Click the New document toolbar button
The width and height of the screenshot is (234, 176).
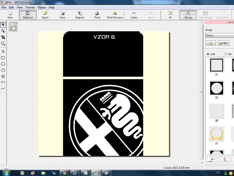[x=10, y=15]
